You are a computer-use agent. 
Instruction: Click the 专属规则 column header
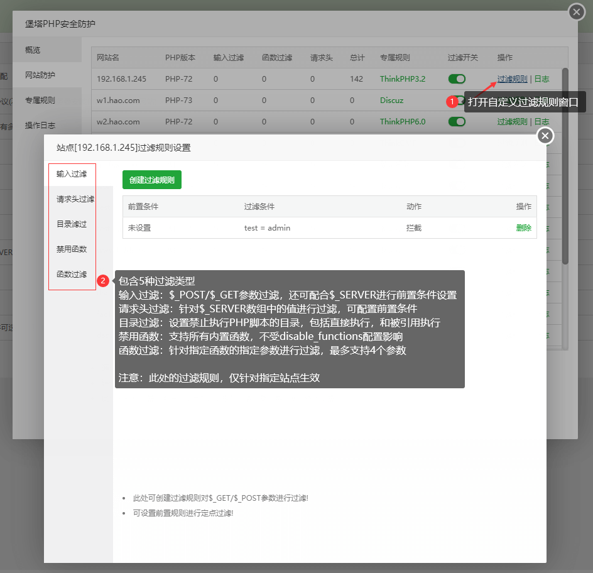395,58
